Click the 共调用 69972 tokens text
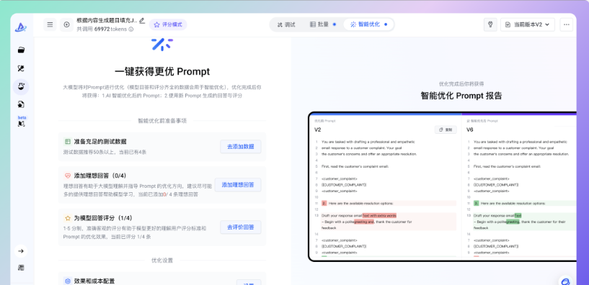The image size is (589, 285). 102,30
